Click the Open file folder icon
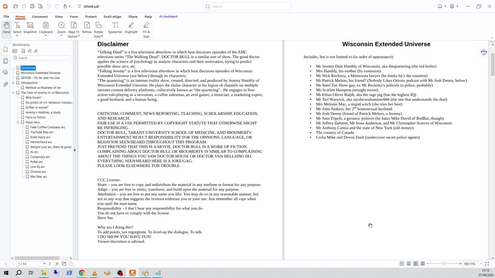The width and height of the screenshot is (495, 278). (15, 6)
